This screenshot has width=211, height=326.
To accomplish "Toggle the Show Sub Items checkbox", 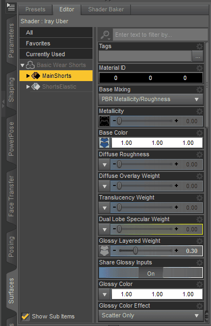I will click(25, 316).
